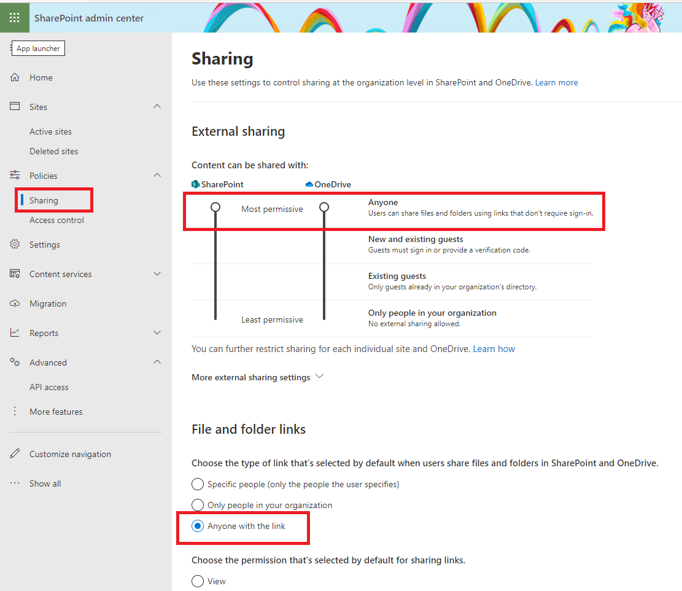
Task: Open API access page
Action: point(48,387)
